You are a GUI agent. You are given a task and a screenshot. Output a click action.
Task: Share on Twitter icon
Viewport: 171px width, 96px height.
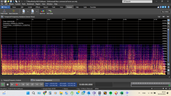pyautogui.click(x=163, y=7)
